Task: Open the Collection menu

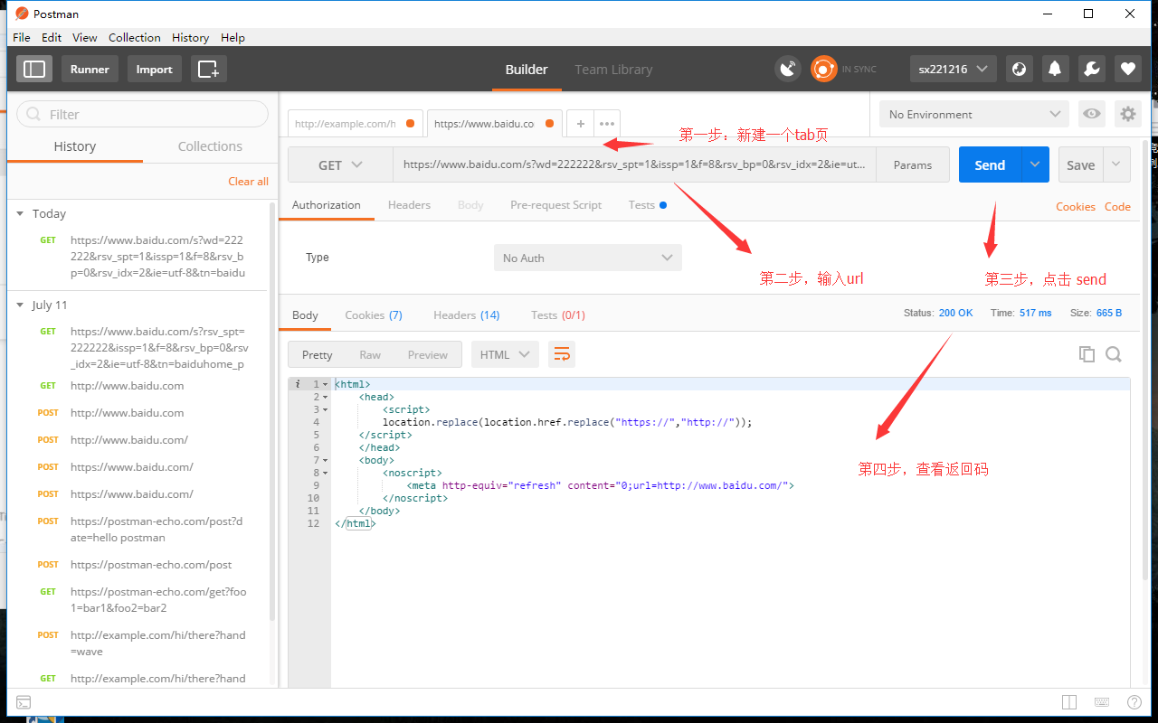Action: click(x=135, y=37)
